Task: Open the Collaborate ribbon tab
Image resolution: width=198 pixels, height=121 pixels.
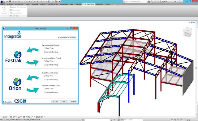Action: coord(64,4)
